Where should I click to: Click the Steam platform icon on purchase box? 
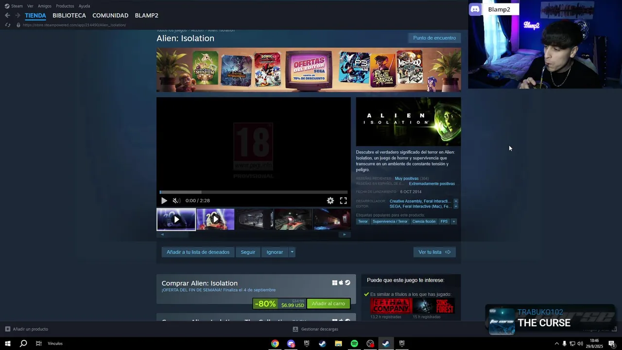coord(347,283)
